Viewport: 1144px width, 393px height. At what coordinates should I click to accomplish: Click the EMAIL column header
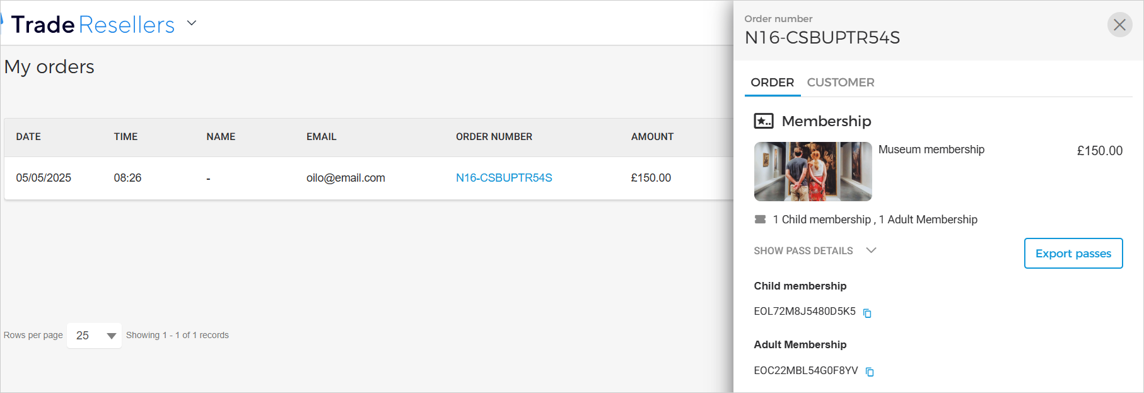(x=321, y=137)
